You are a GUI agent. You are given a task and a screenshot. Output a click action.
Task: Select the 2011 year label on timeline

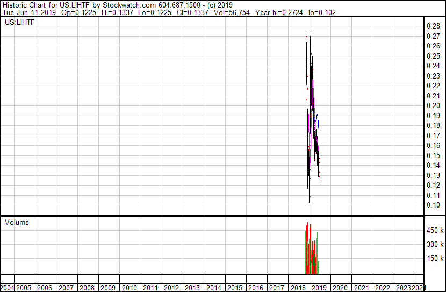(150, 288)
